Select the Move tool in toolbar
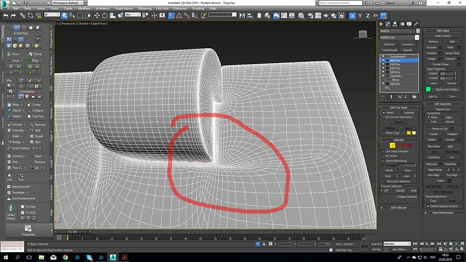466x262 pixels. (x=97, y=15)
